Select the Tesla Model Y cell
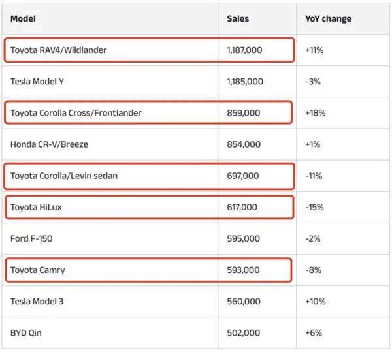Image resolution: width=392 pixels, height=352 pixels. pos(37,82)
